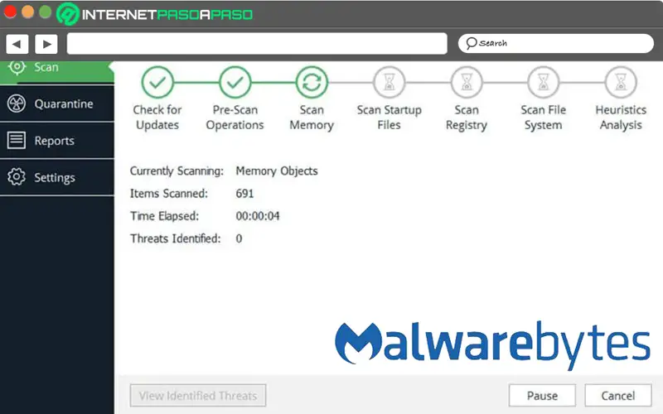This screenshot has height=414, width=663.
Task: Click the 'Heuristics Analysis' step label
Action: tap(621, 118)
